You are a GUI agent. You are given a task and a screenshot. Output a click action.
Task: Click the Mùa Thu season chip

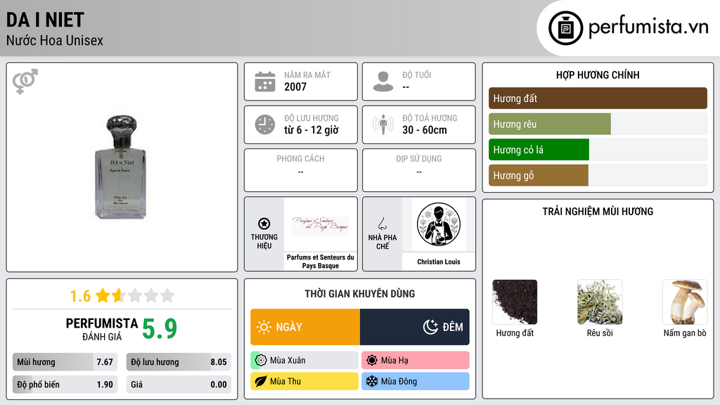pyautogui.click(x=304, y=381)
